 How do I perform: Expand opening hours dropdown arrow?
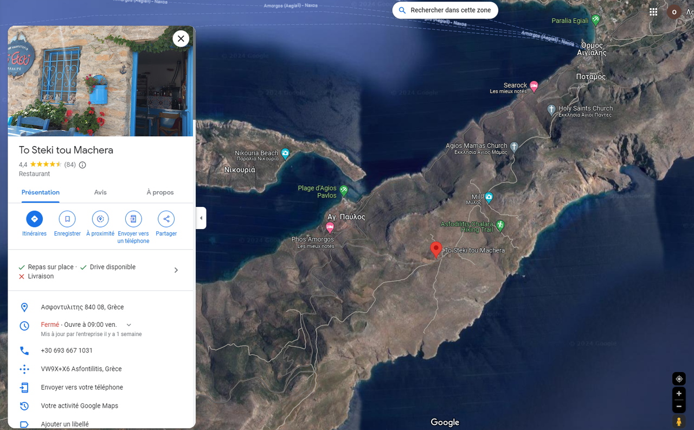point(128,325)
